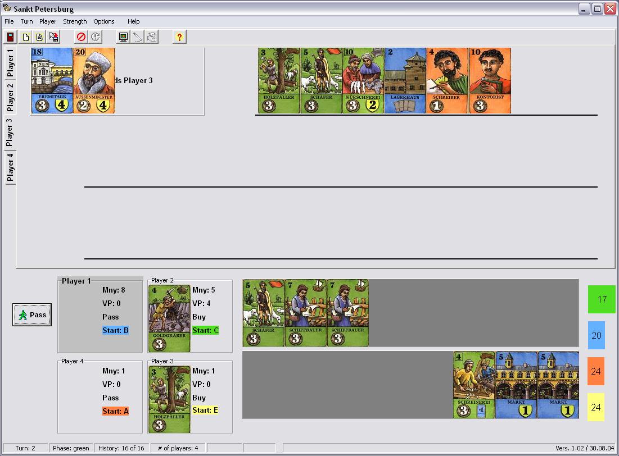619x456 pixels.
Task: Click the grayed pencil icon
Action: [x=137, y=37]
